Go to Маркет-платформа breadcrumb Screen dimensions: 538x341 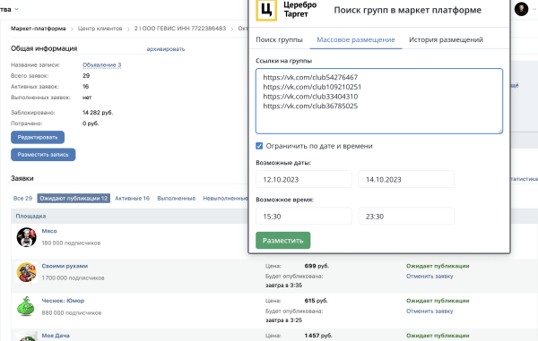click(38, 29)
